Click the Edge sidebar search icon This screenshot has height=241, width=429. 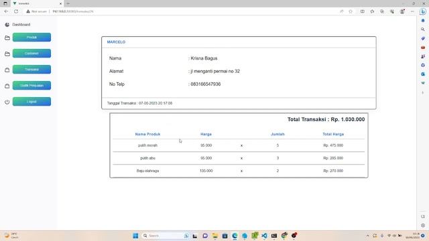coord(423,29)
